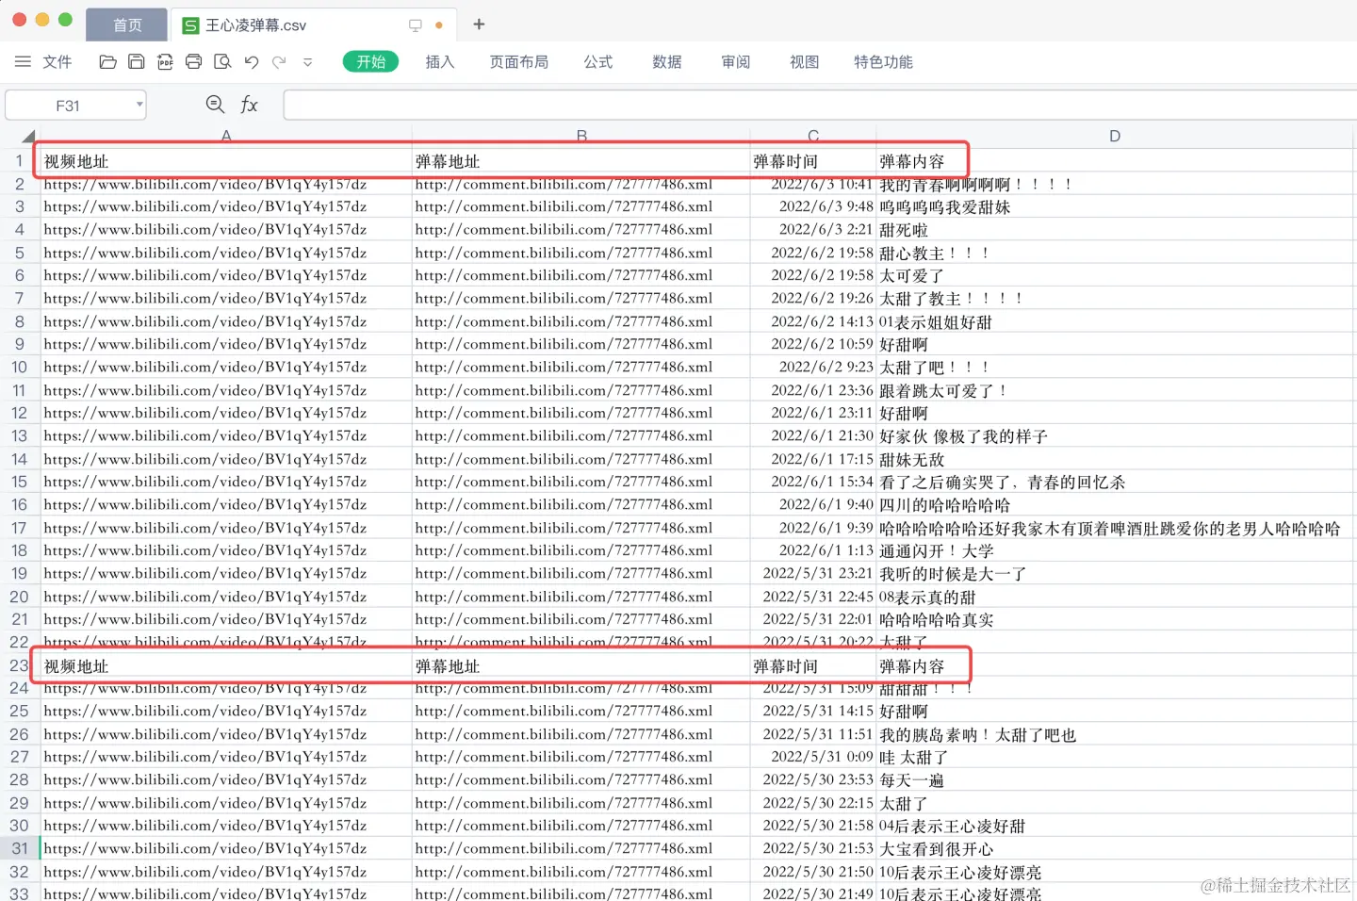Open the hamburger menu next to 文件
The width and height of the screenshot is (1357, 901).
pyautogui.click(x=23, y=62)
